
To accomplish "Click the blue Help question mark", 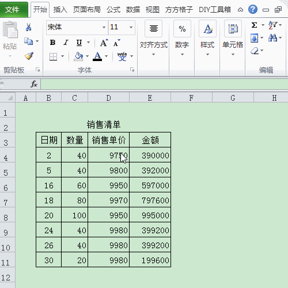I will 253,9.
